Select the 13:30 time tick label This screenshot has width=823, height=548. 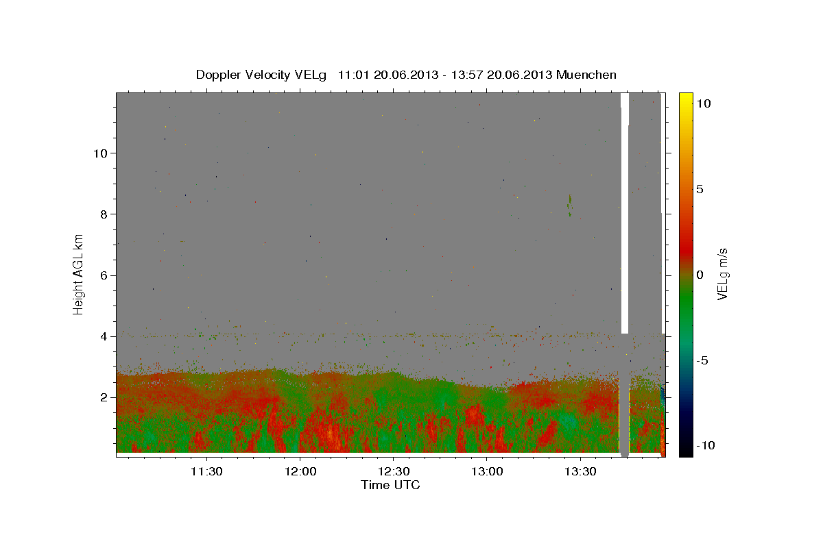pos(580,472)
